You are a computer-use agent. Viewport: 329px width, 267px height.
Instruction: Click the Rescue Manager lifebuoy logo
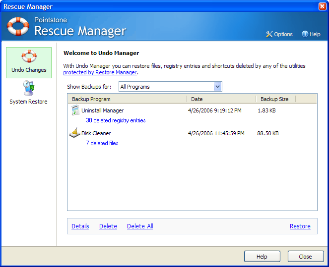coord(18,26)
